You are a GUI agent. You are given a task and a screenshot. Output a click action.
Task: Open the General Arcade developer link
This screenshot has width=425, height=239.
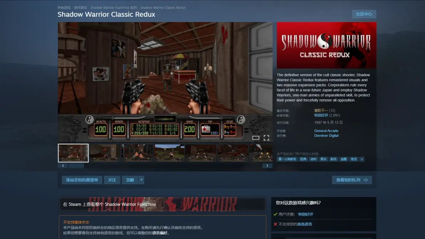pyautogui.click(x=326, y=131)
